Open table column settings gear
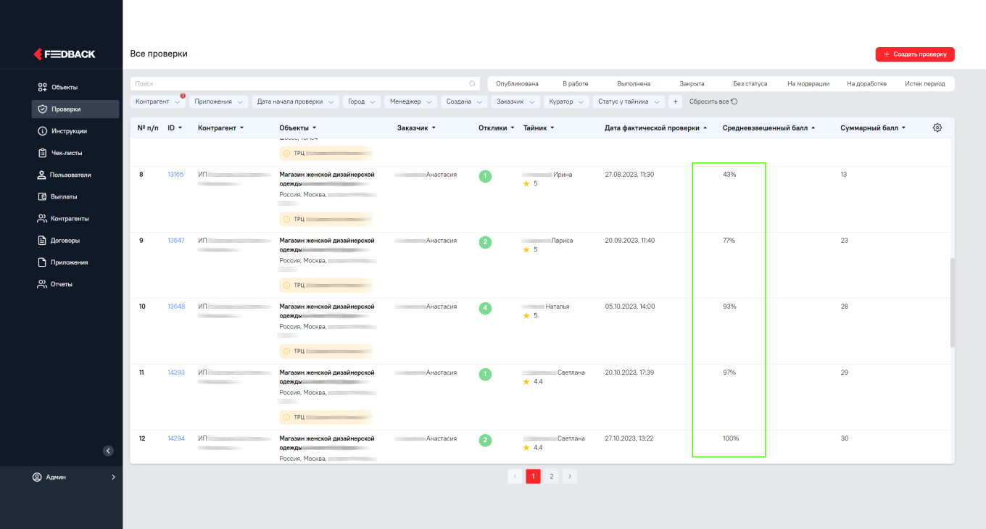The width and height of the screenshot is (986, 529). pyautogui.click(x=937, y=128)
